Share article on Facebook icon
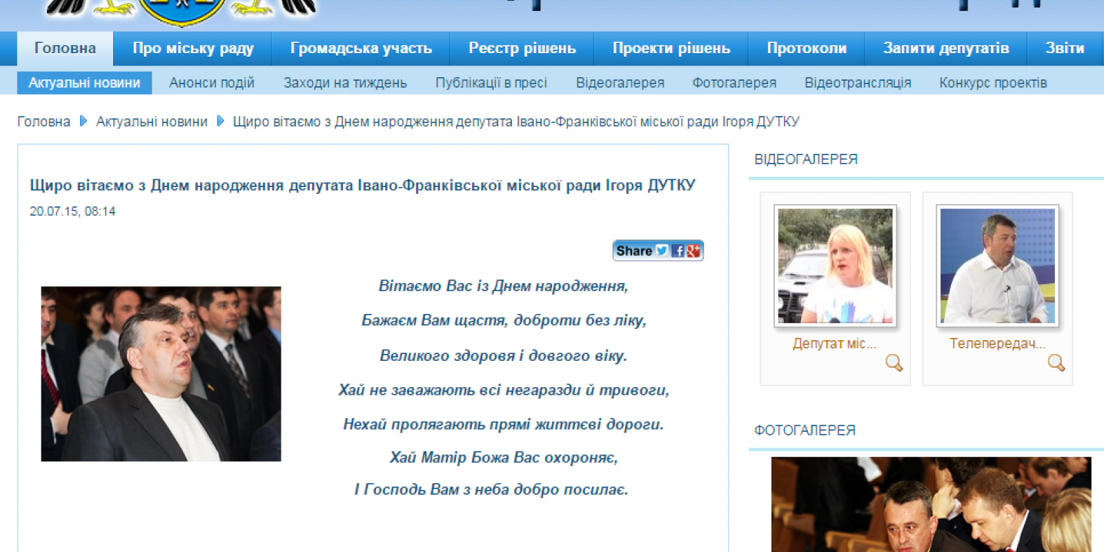 pyautogui.click(x=678, y=250)
